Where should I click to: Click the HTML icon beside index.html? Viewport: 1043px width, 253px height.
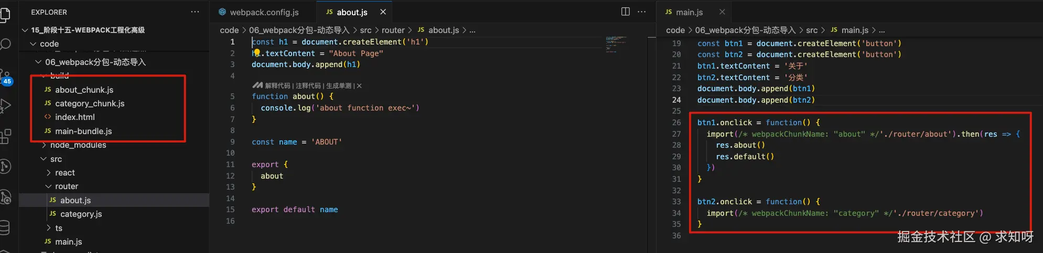pos(48,117)
